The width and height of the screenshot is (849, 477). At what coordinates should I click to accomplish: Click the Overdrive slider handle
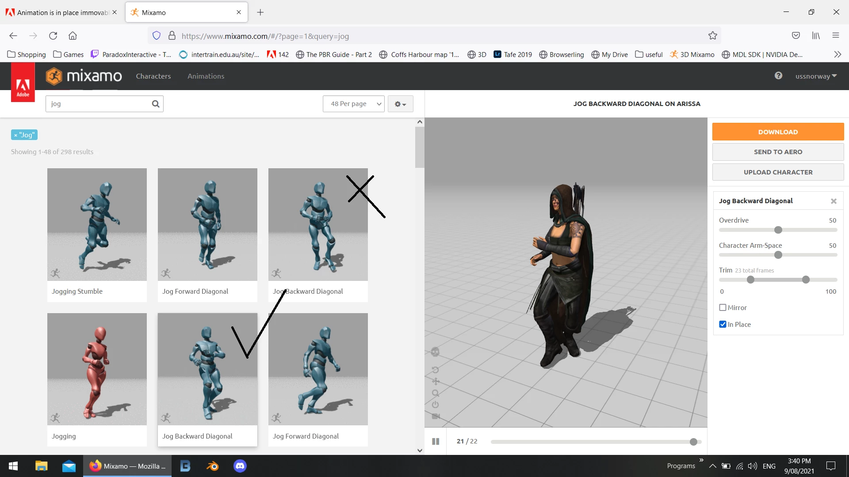[778, 230]
